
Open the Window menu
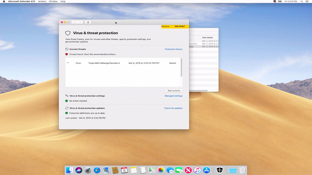tap(53, 1)
